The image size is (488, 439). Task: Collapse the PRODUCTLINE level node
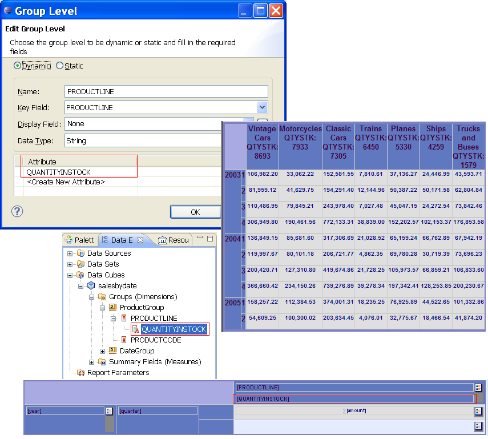113,319
